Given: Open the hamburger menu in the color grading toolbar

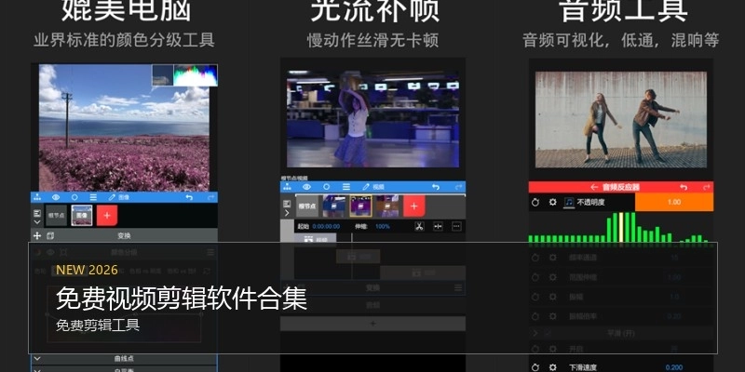Looking at the screenshot, I should point(93,197).
